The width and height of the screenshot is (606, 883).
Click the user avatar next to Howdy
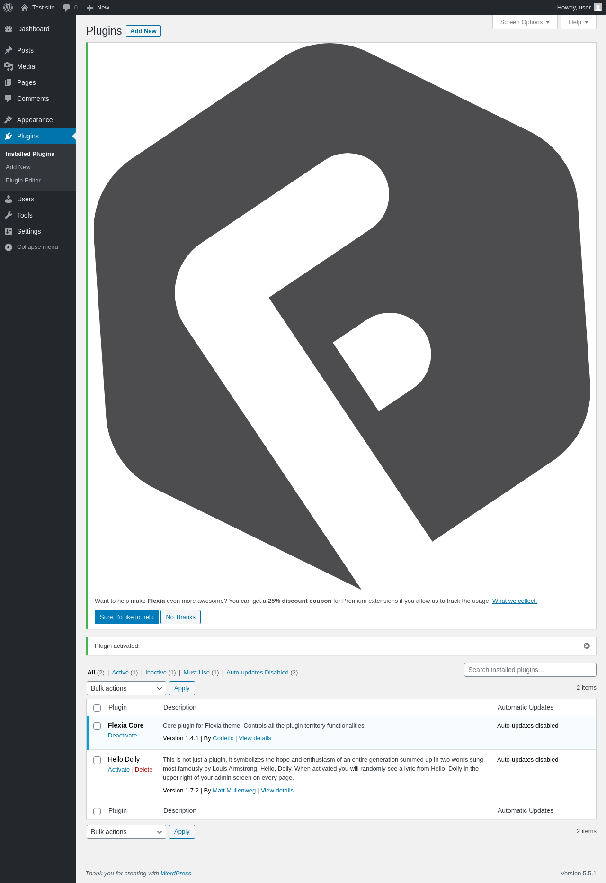598,7
